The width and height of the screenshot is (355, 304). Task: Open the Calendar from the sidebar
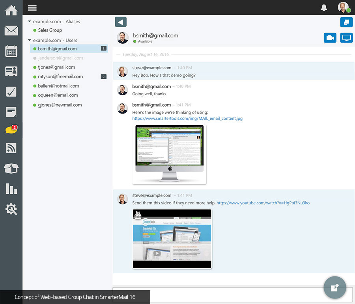(x=11, y=51)
